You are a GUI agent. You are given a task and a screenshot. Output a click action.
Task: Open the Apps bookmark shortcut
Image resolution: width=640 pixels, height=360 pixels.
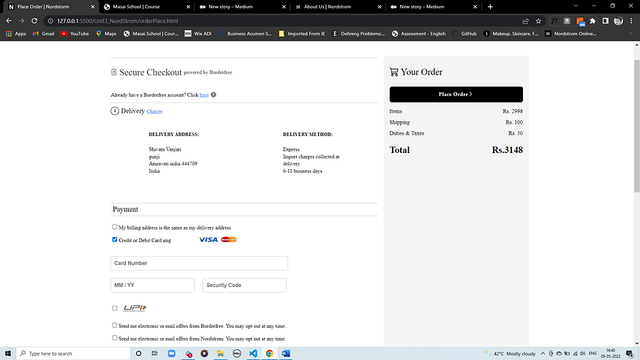(x=16, y=34)
